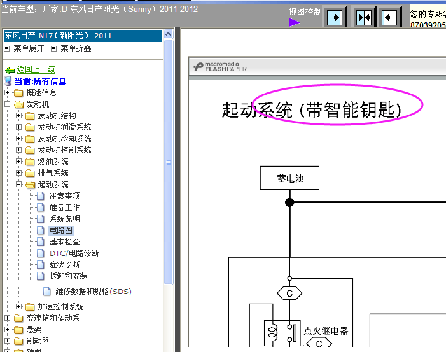Select 基本检查 in the tree
This screenshot has width=446, height=352.
coord(64,242)
